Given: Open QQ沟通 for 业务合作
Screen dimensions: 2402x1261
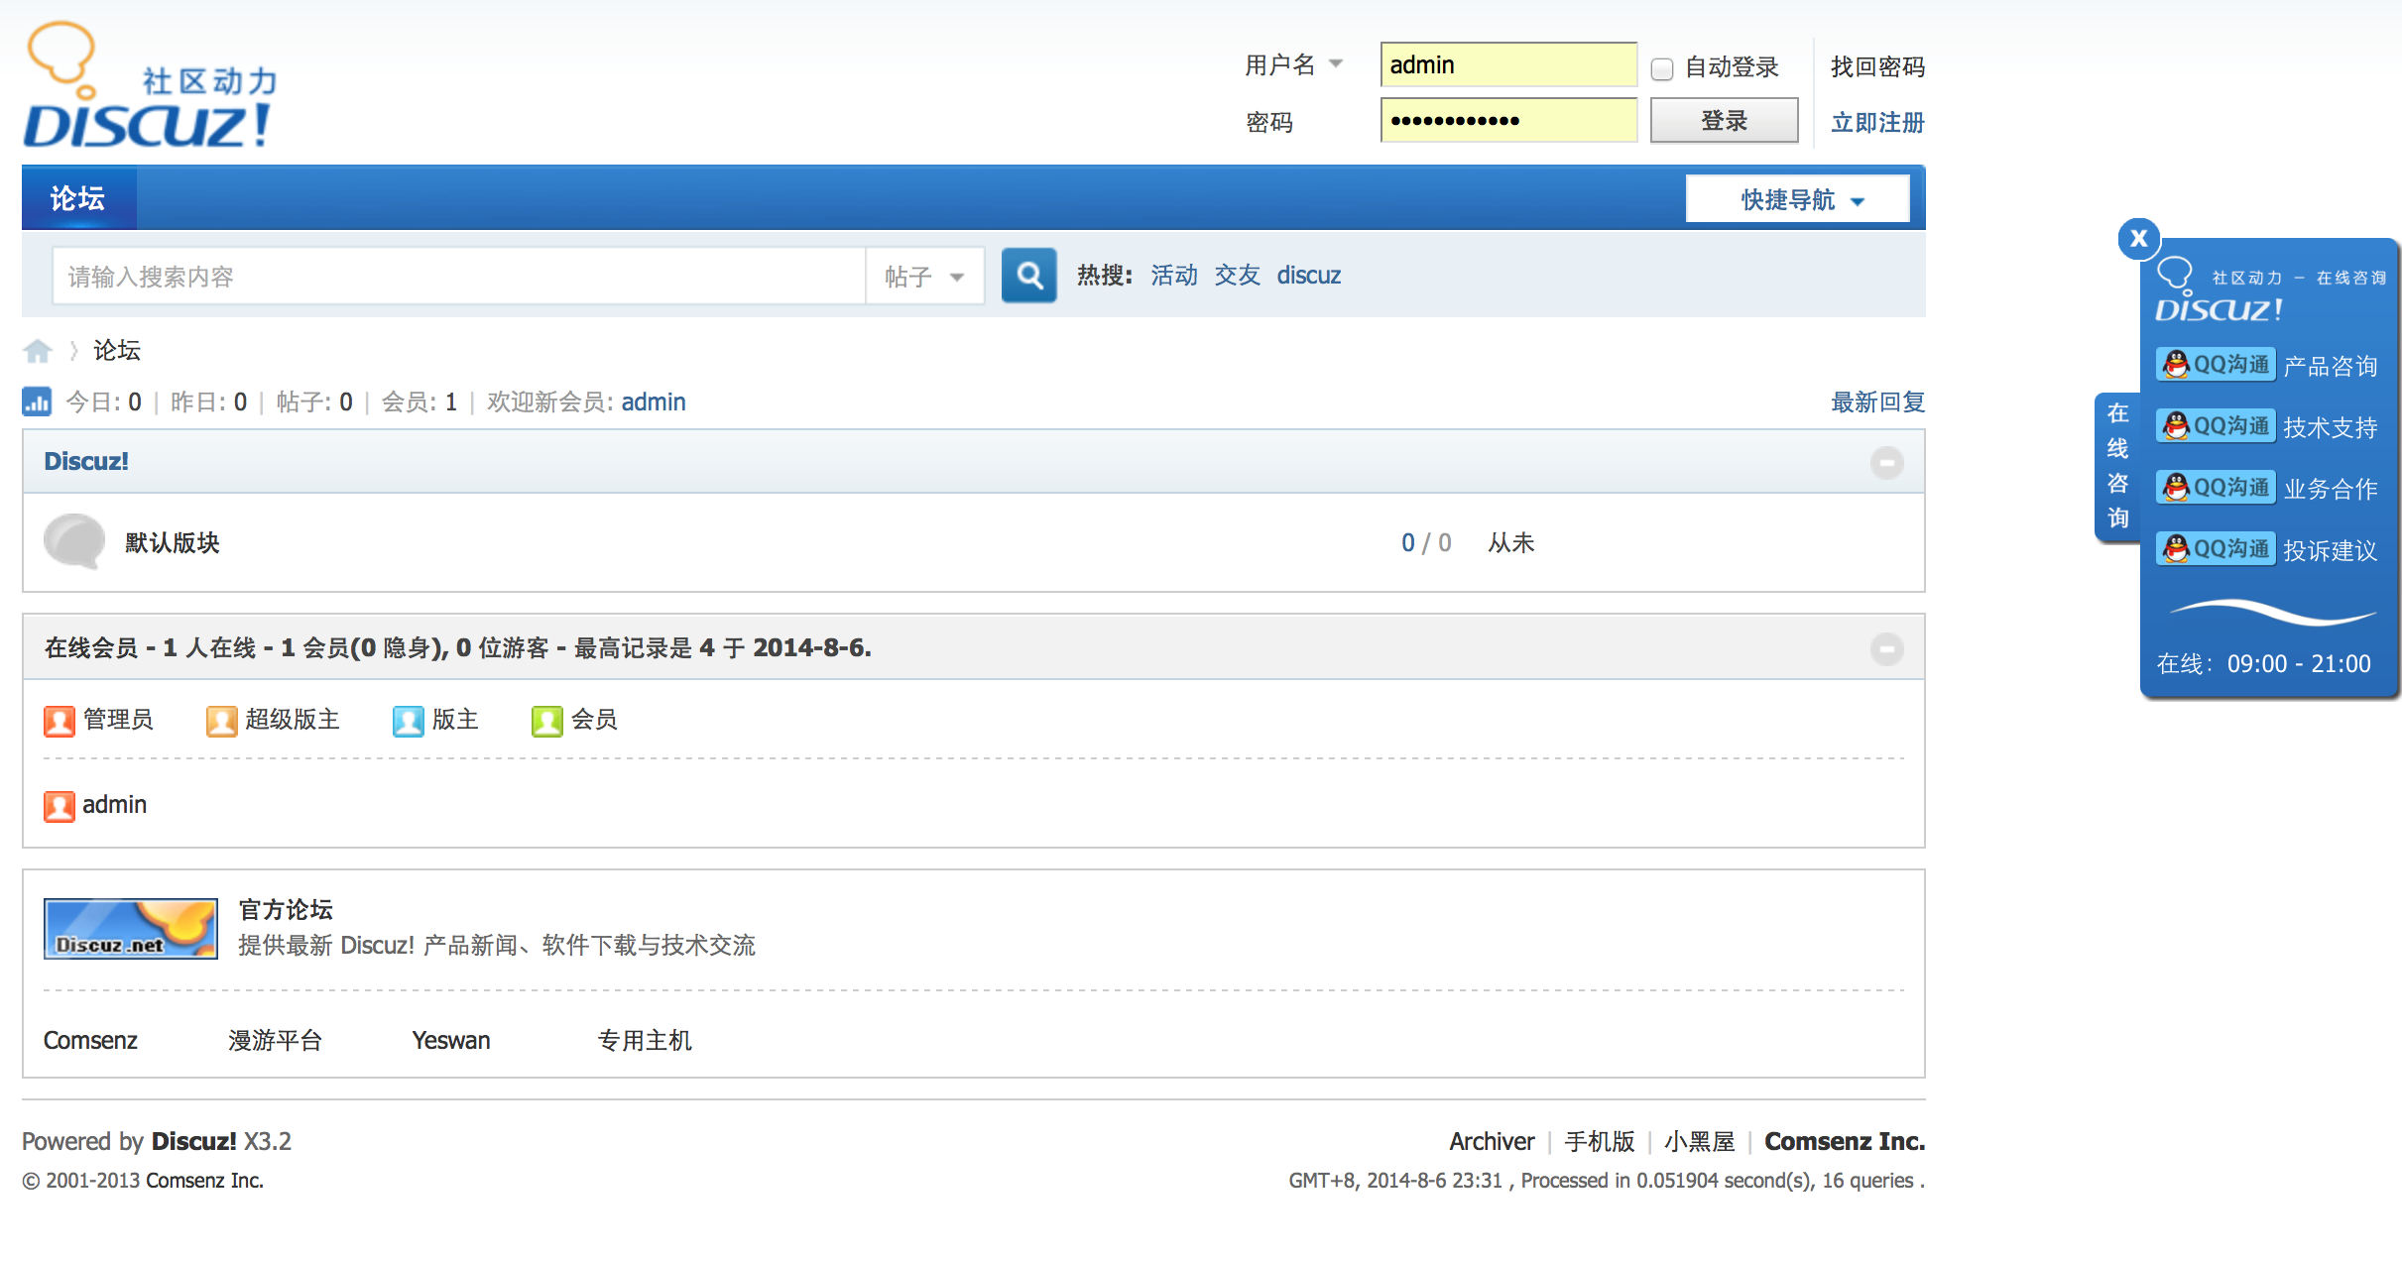Looking at the screenshot, I should 2214,487.
